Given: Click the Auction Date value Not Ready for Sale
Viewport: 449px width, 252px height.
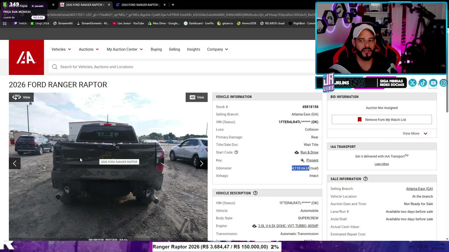Looking at the screenshot, I should 418,204.
